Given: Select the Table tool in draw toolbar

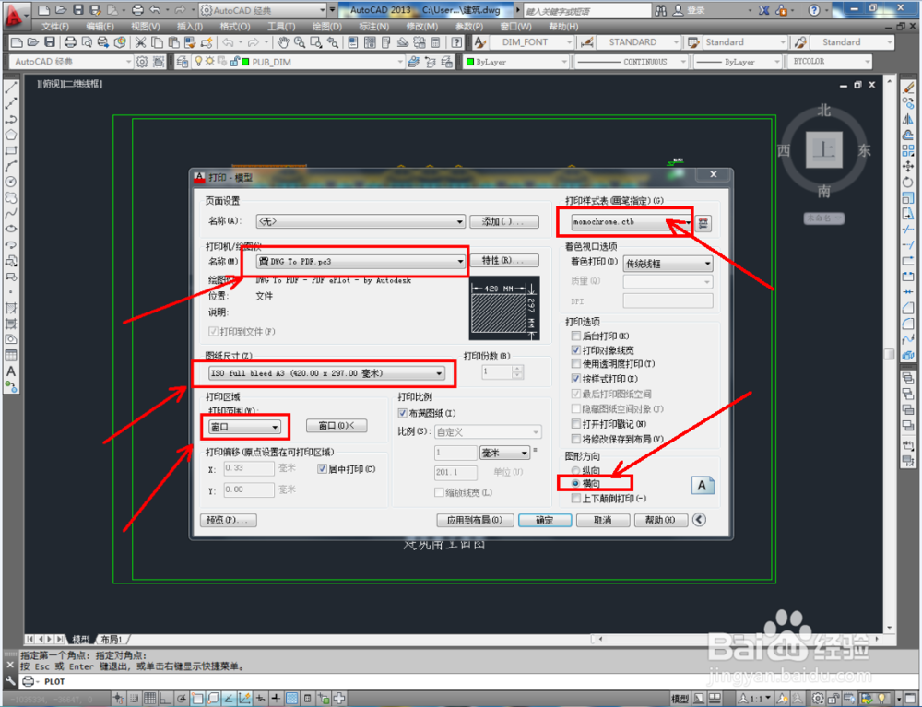Looking at the screenshot, I should 10,355.
